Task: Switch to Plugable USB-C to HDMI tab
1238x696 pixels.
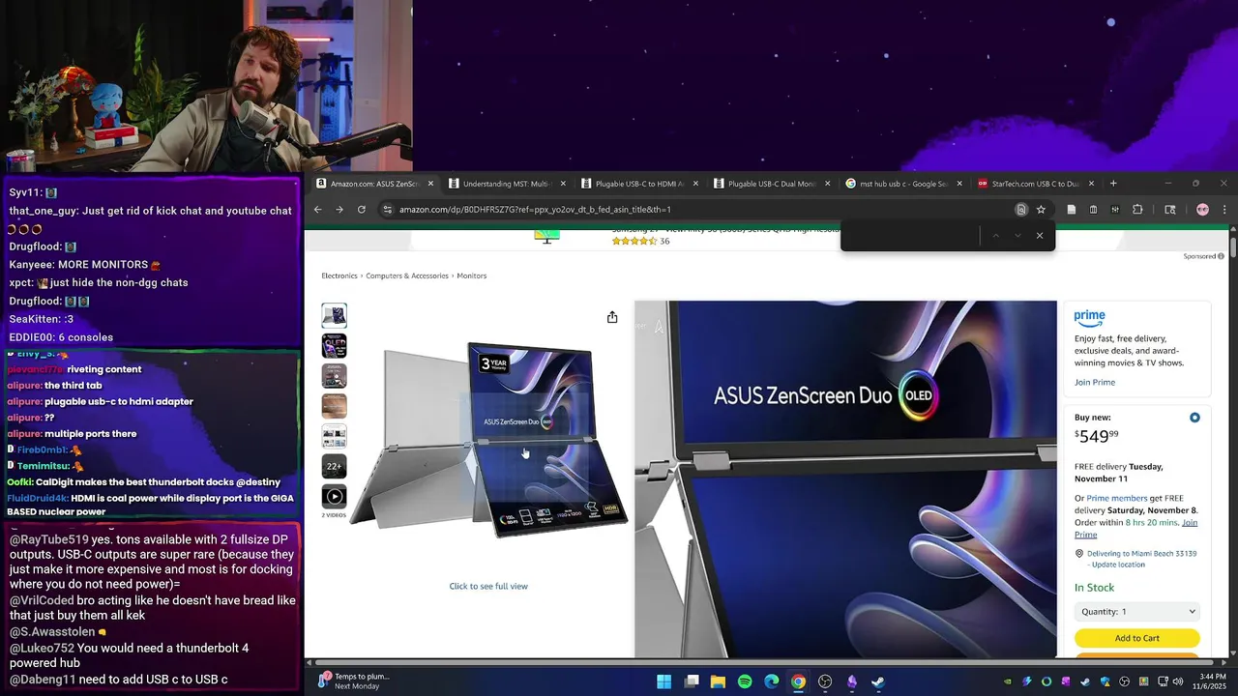Action: click(638, 184)
